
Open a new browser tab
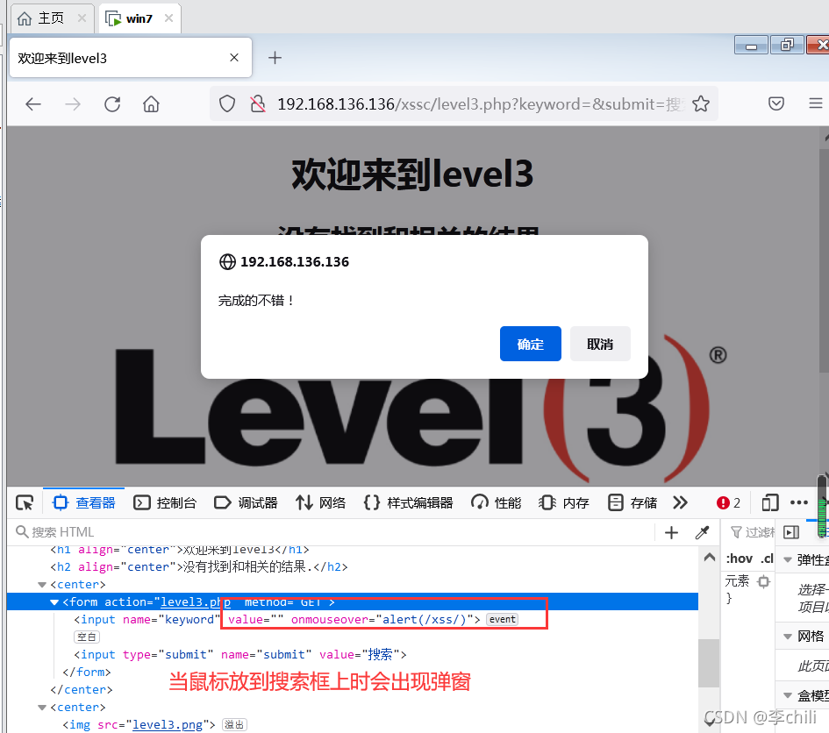[275, 58]
